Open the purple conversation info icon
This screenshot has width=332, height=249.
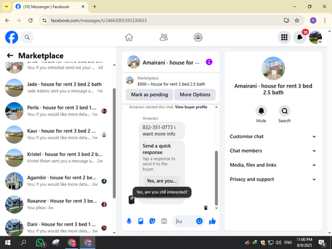tap(209, 62)
